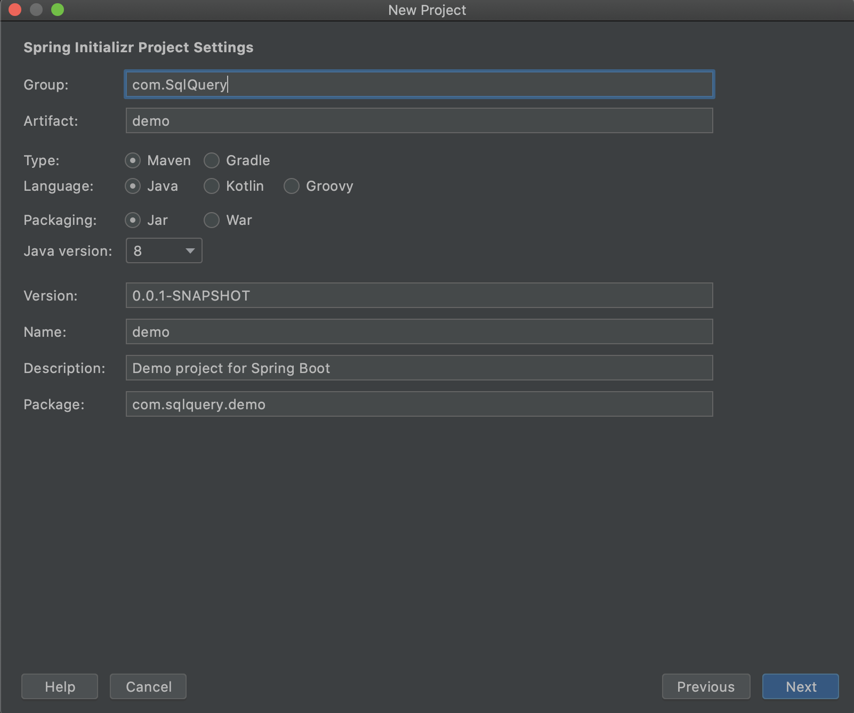Image resolution: width=854 pixels, height=713 pixels.
Task: Select Jar packaging option
Action: 132,220
